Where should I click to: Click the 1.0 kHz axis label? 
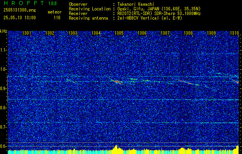tap(3, 69)
